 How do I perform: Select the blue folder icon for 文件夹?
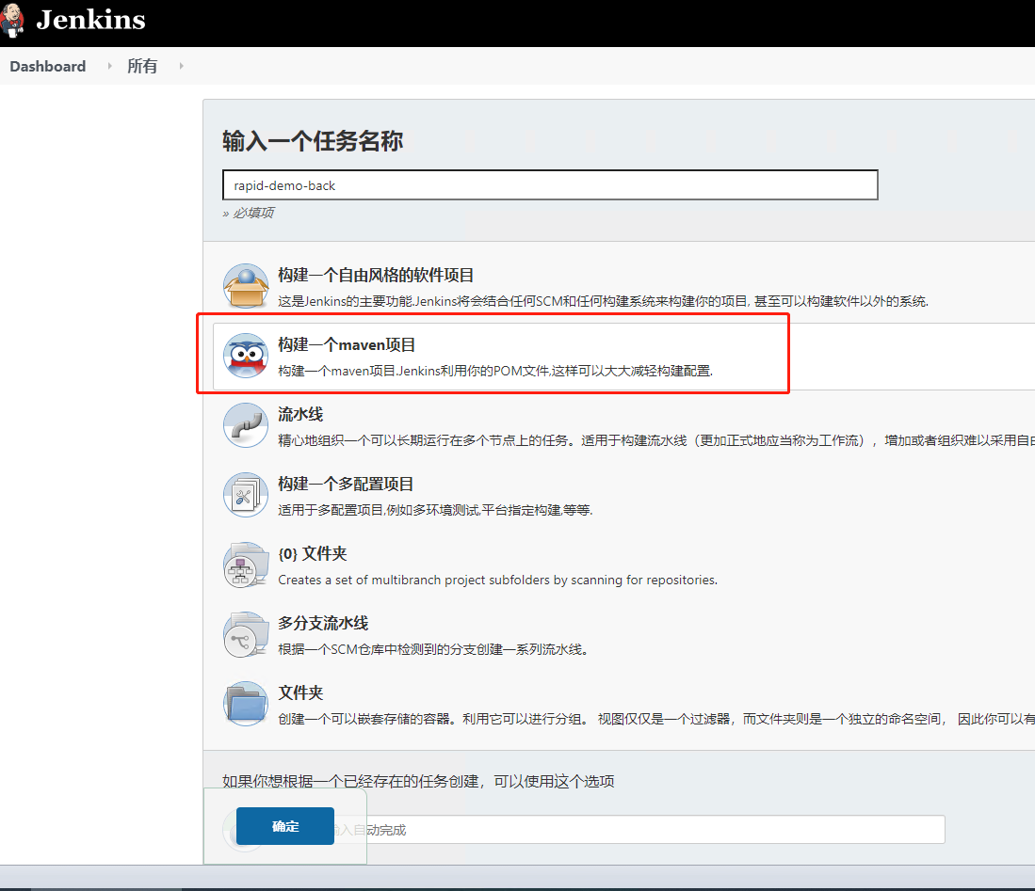pyautogui.click(x=246, y=704)
